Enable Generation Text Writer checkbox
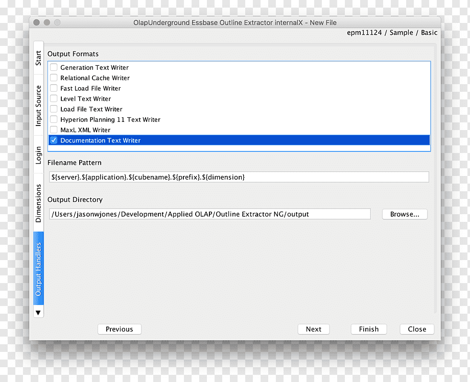Screen dimensions: 470x382 (54, 67)
